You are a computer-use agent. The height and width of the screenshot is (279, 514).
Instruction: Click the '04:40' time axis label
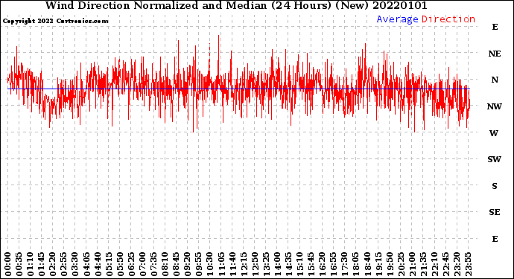(x=98, y=264)
